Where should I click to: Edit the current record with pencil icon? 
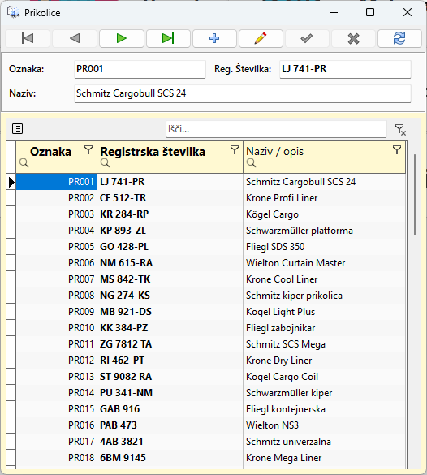coord(261,38)
